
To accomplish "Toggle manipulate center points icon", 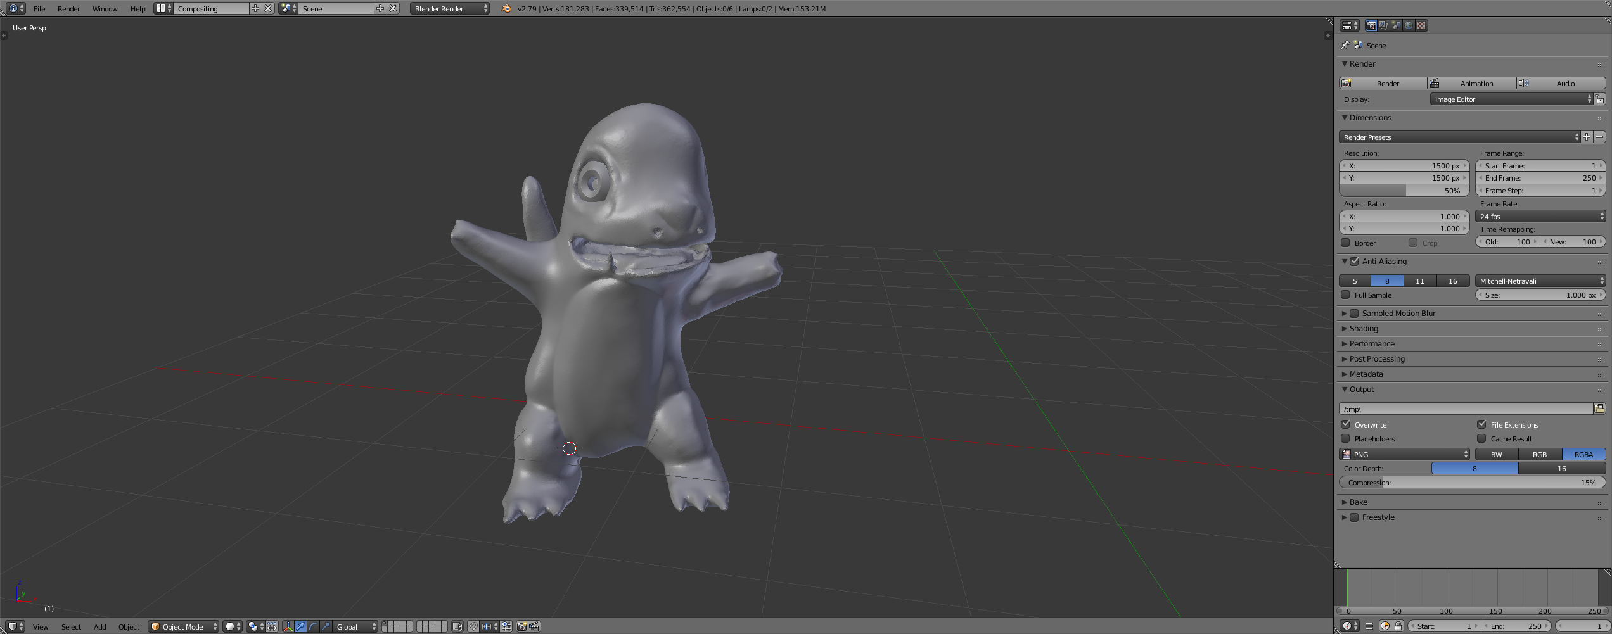I will 272,626.
